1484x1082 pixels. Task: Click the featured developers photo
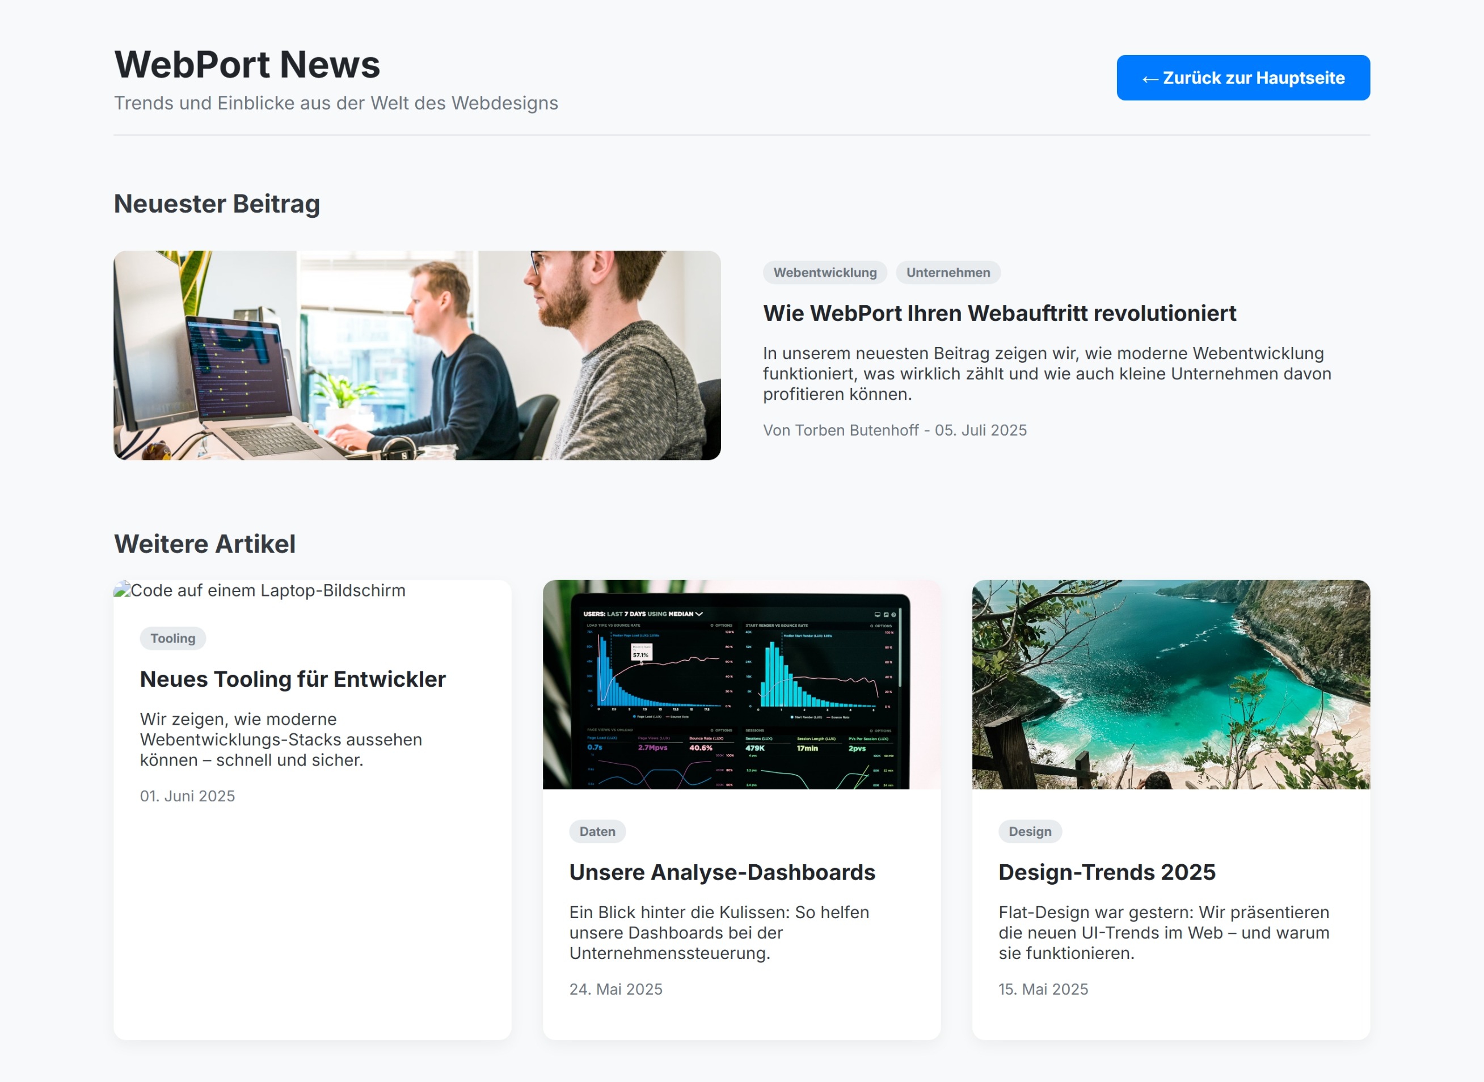418,355
